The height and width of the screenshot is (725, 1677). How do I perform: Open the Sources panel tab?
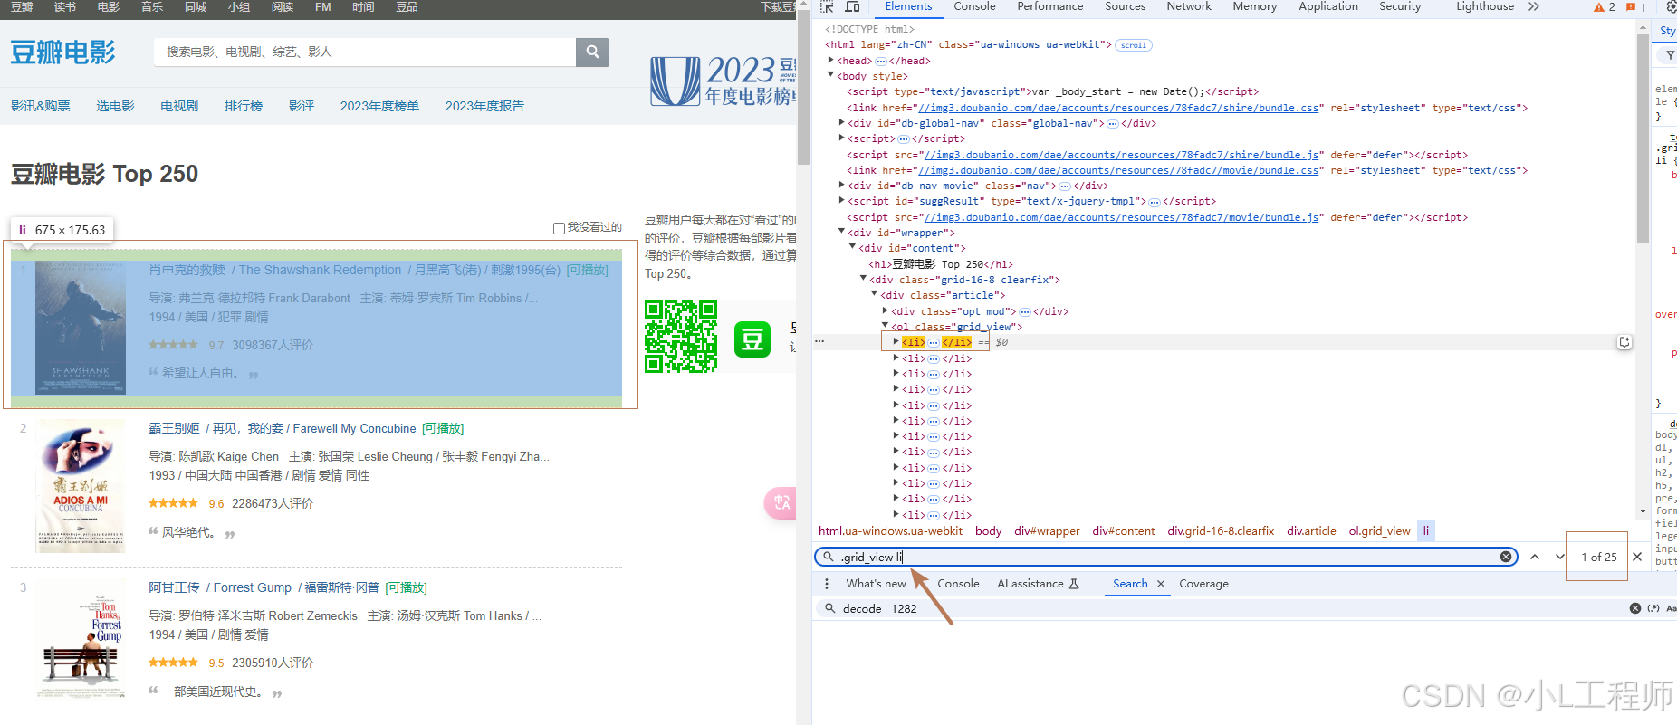(x=1125, y=6)
